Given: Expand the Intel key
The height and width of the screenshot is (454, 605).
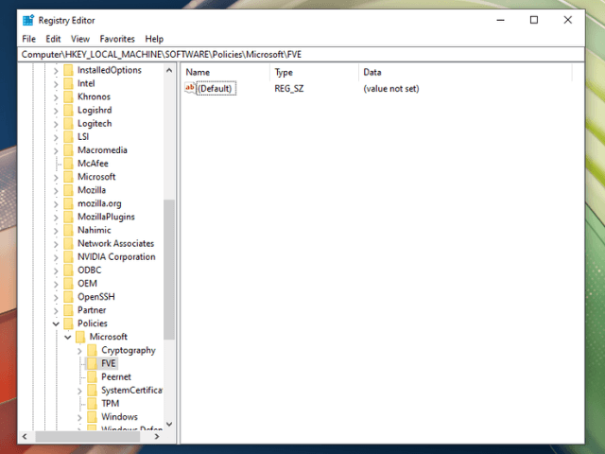Looking at the screenshot, I should pos(56,84).
